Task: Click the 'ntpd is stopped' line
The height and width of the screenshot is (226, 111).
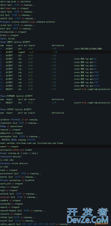Action: click(9, 170)
